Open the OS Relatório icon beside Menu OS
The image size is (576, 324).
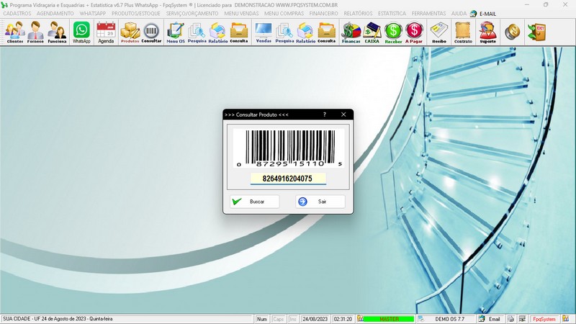click(218, 32)
